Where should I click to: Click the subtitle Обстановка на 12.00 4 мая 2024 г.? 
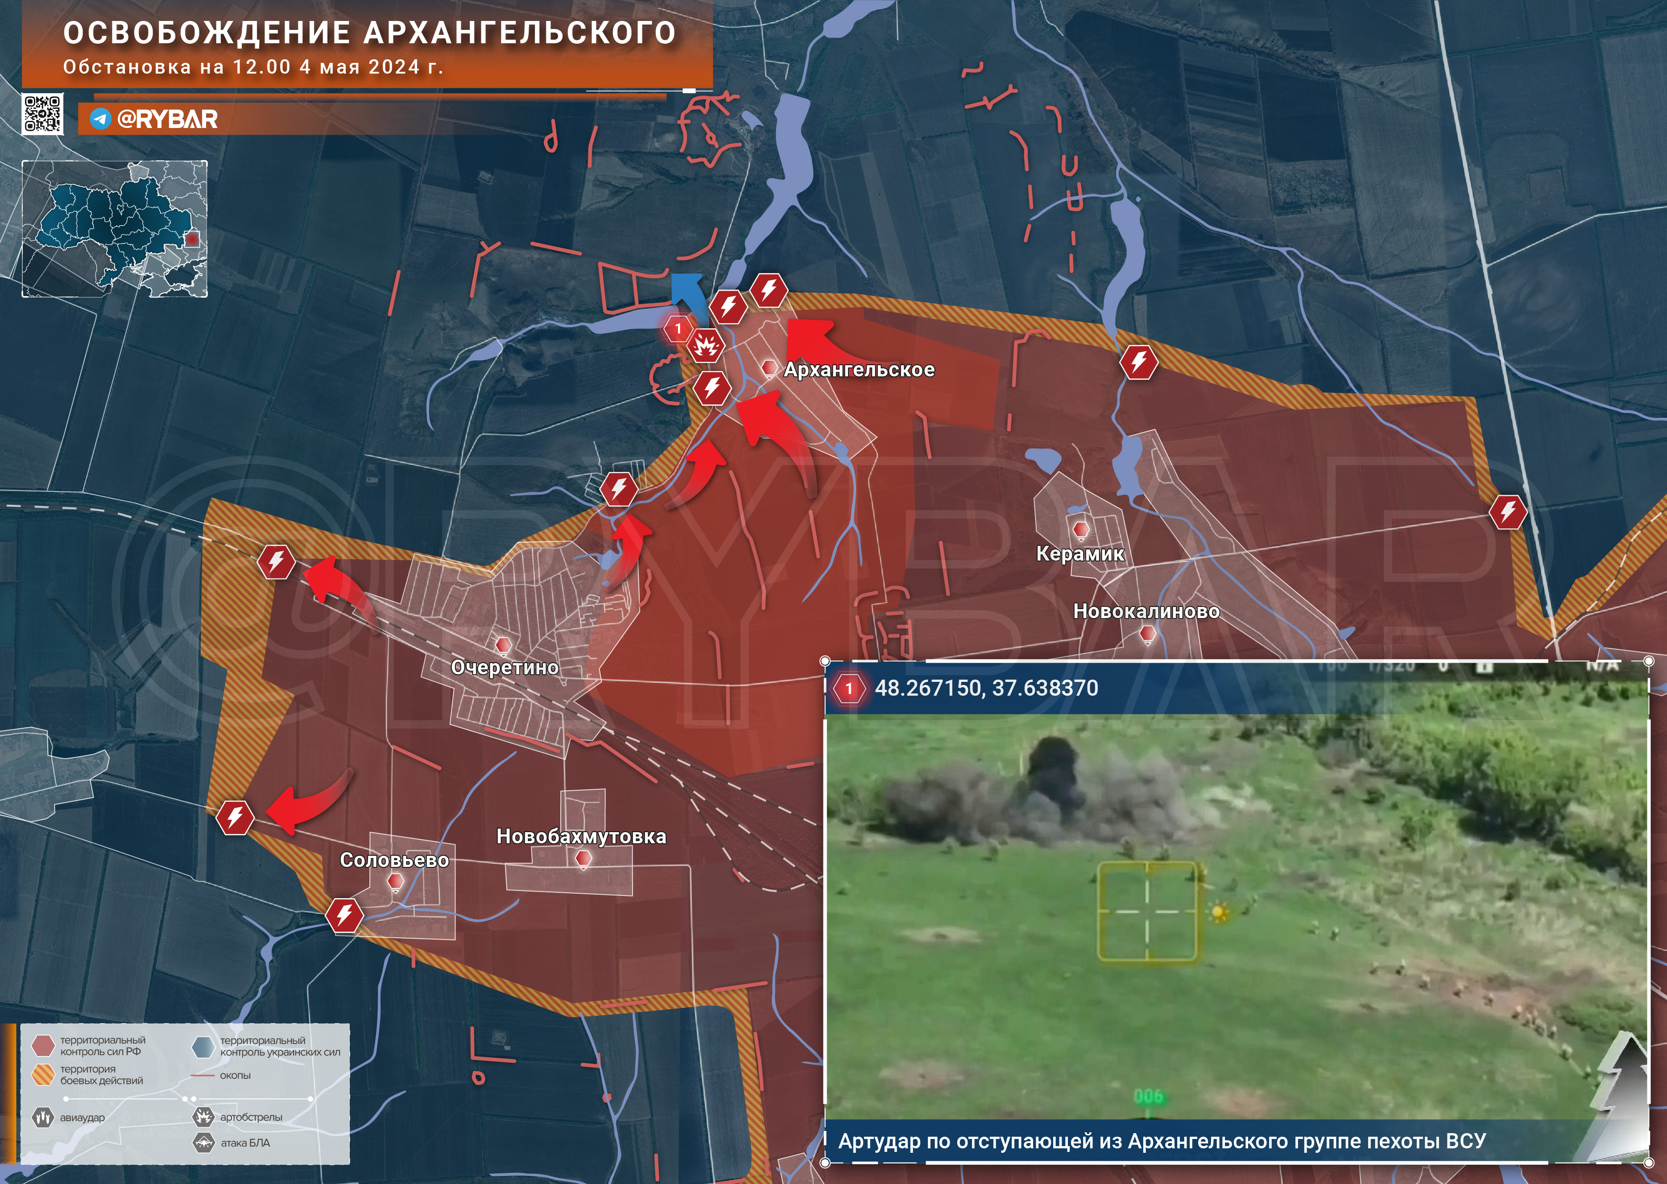click(x=253, y=67)
